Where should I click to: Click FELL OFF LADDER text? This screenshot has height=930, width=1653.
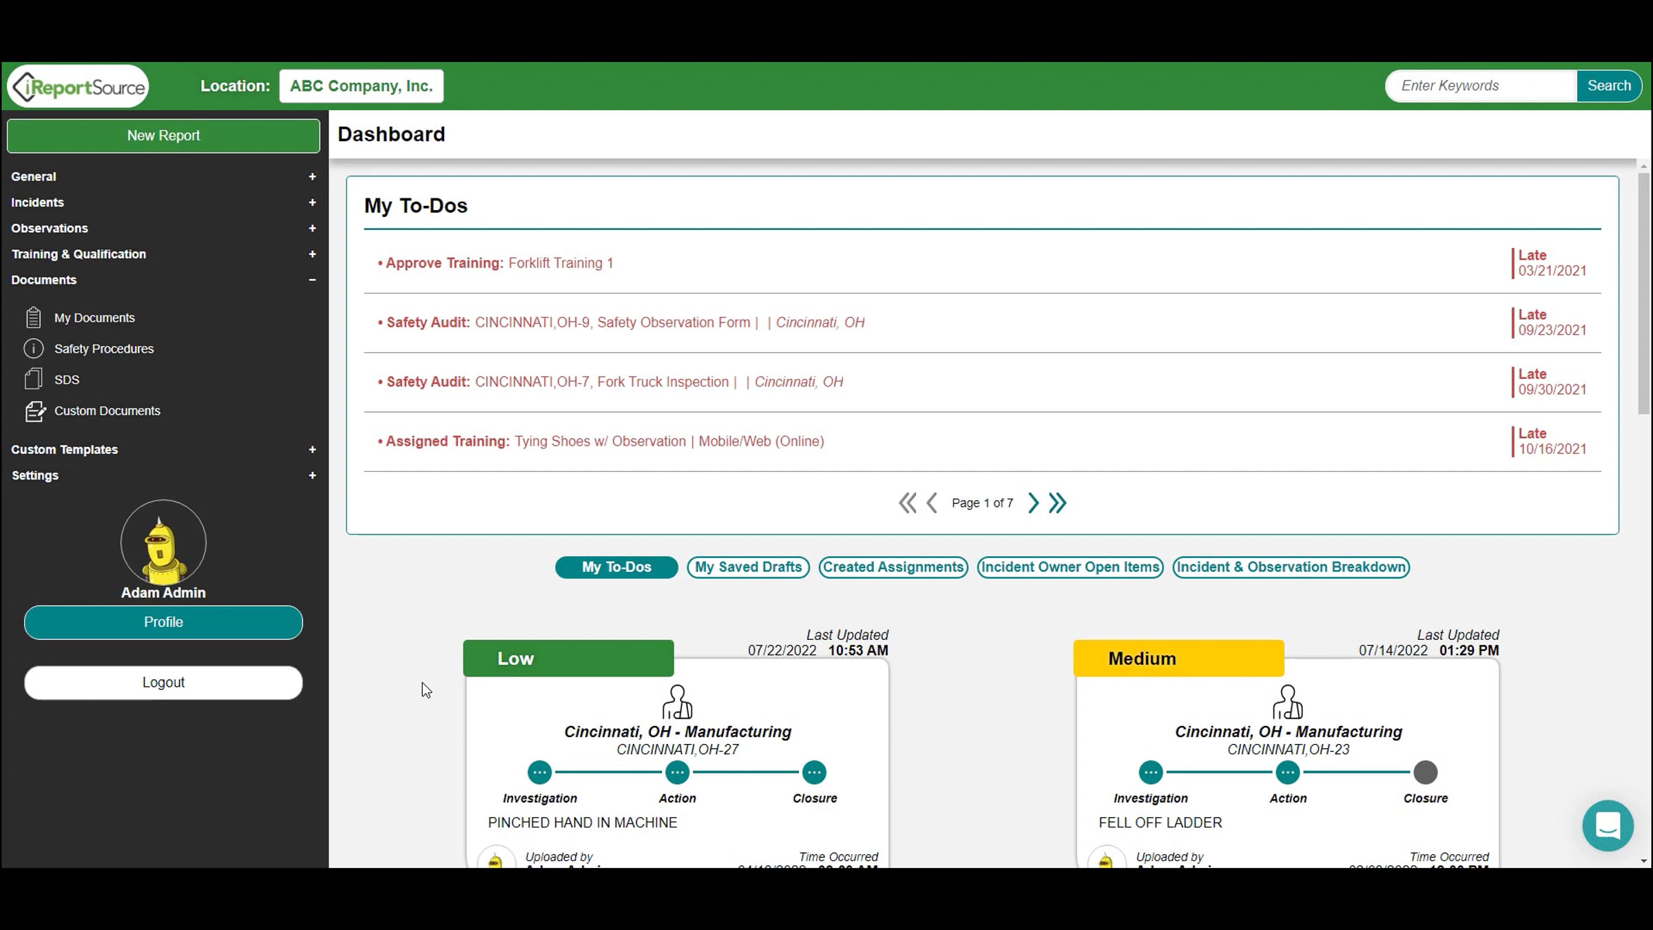[1161, 823]
